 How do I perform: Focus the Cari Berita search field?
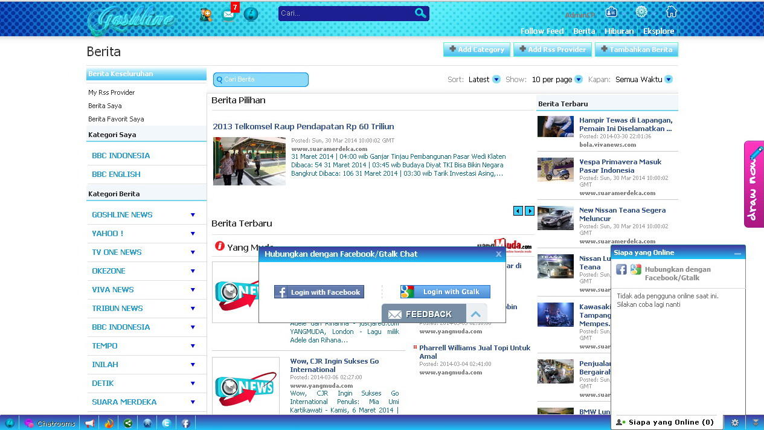coord(261,79)
